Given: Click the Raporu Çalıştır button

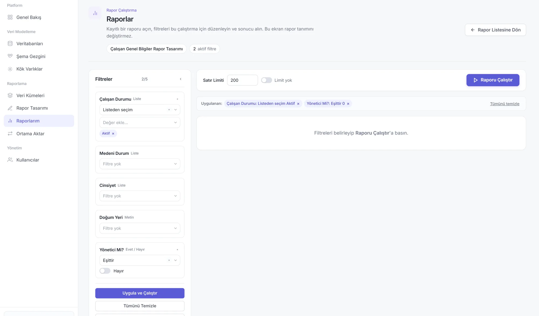Looking at the screenshot, I should 493,80.
